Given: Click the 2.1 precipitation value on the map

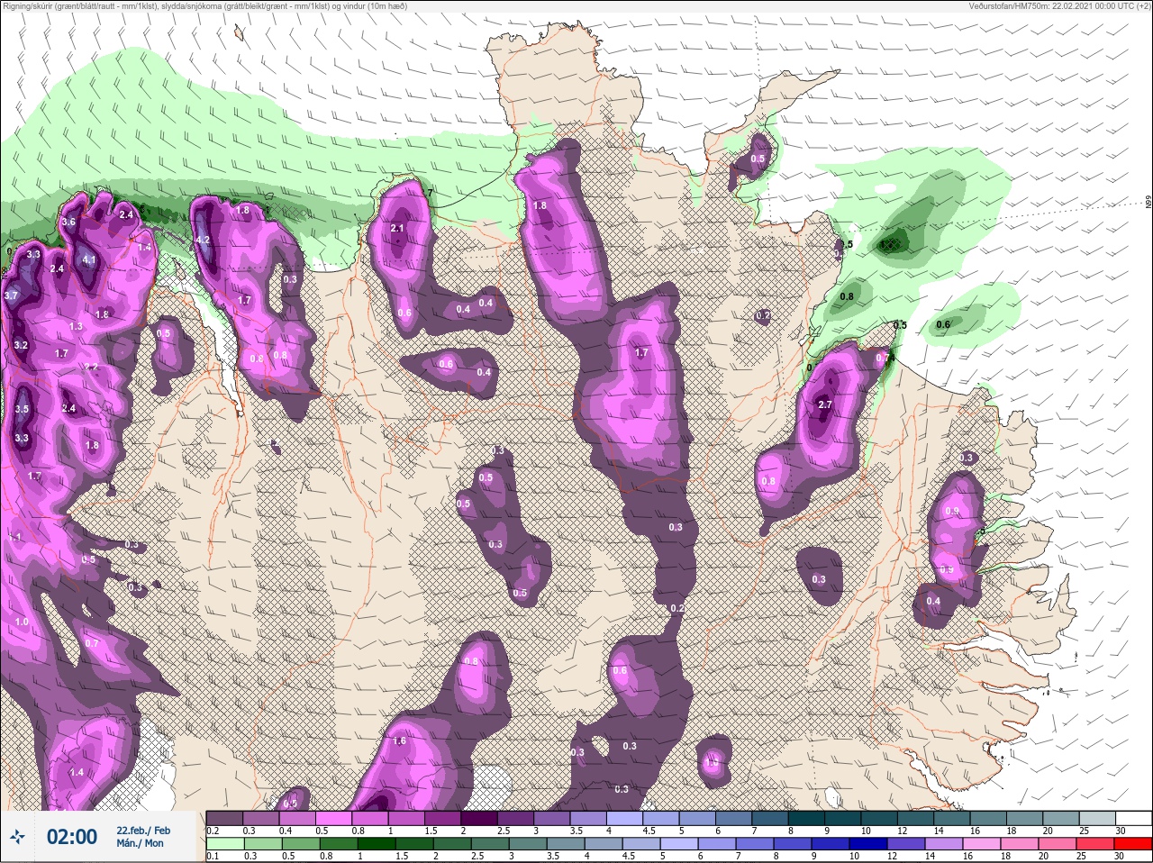Looking at the screenshot, I should [x=397, y=229].
